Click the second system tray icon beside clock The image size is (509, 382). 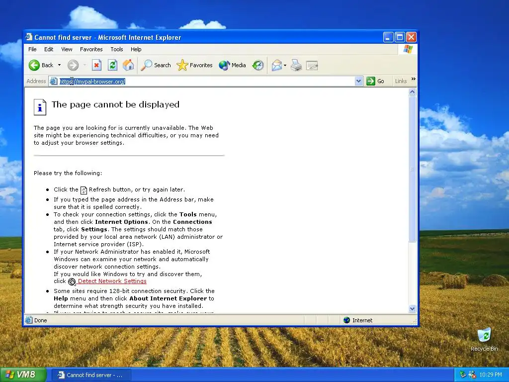coord(472,375)
